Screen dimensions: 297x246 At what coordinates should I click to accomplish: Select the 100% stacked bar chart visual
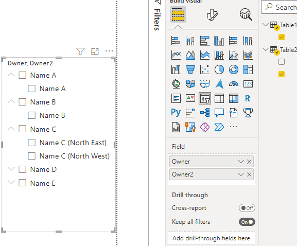[234, 41]
